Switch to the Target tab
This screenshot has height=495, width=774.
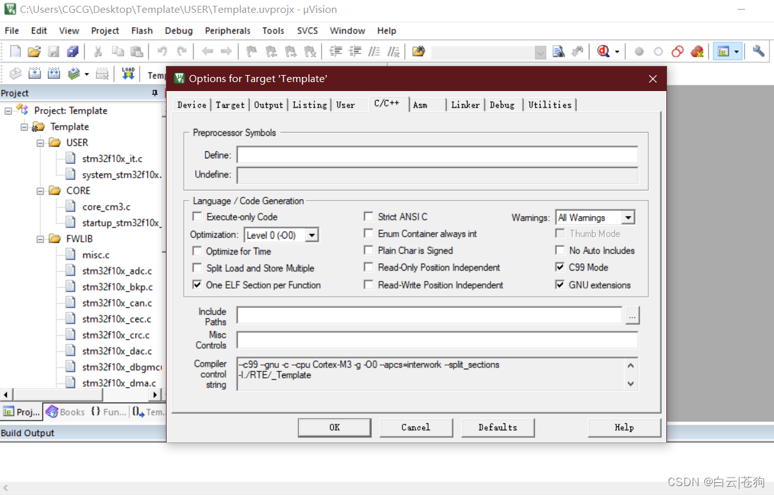point(230,105)
